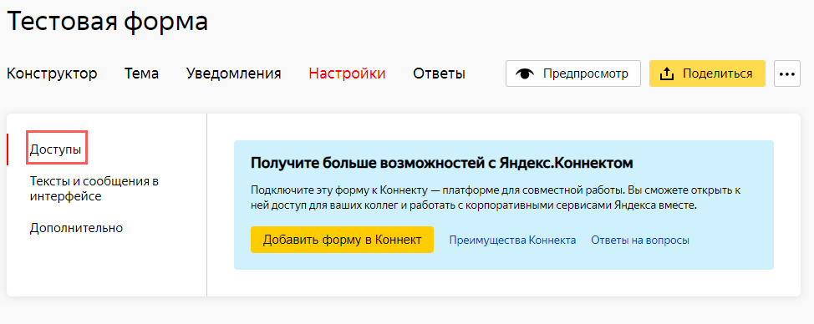Click the Тестовая форма title
The image size is (814, 324).
[x=108, y=23]
